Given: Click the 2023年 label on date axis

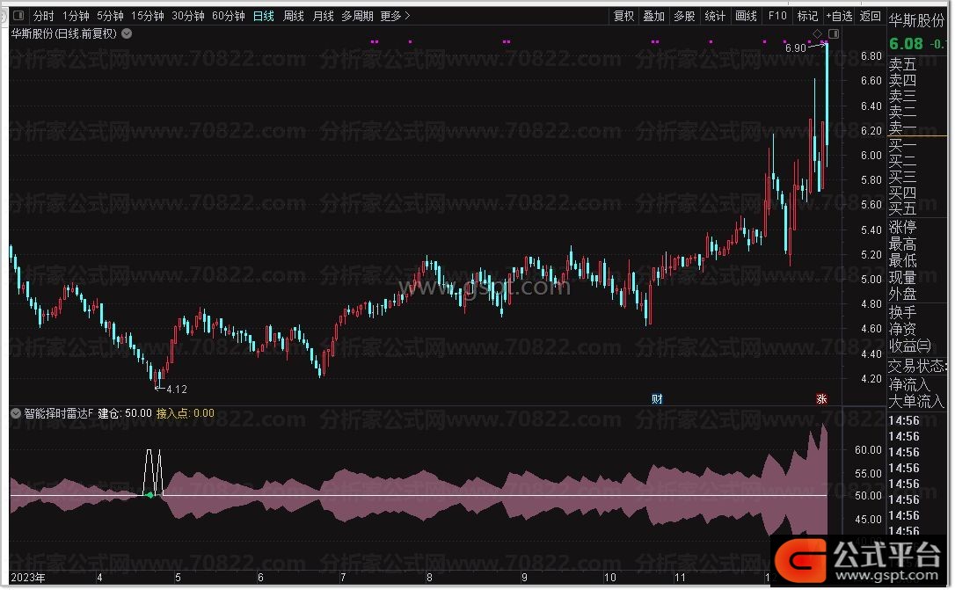Looking at the screenshot, I should [28, 577].
